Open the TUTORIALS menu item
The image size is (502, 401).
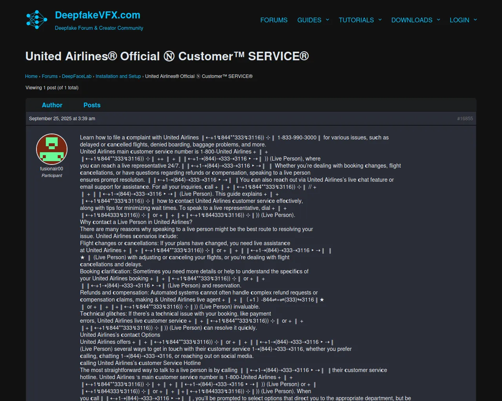[x=356, y=20]
